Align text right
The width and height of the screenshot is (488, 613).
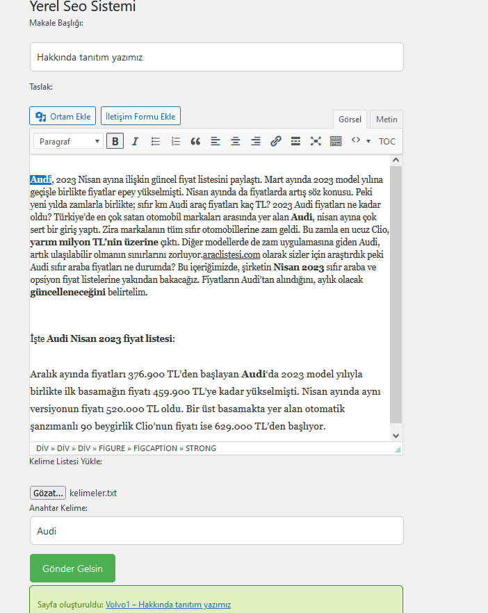point(256,141)
